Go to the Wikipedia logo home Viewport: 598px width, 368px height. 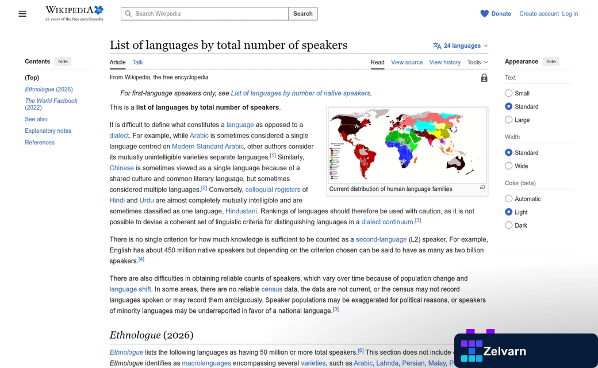point(74,13)
